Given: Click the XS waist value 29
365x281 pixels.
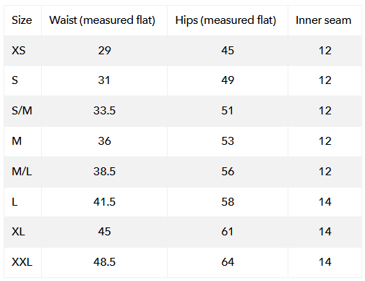Looking at the screenshot, I should click(x=104, y=51).
